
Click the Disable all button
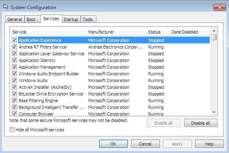tap(201, 123)
